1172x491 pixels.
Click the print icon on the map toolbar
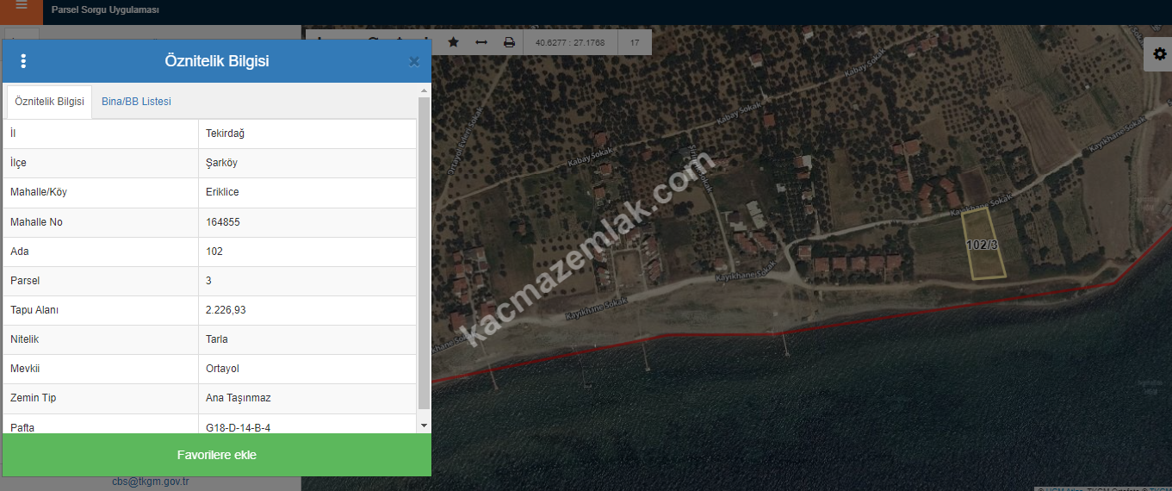(509, 42)
